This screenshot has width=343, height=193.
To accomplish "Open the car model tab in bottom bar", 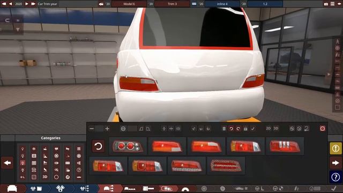I will click(12, 188).
